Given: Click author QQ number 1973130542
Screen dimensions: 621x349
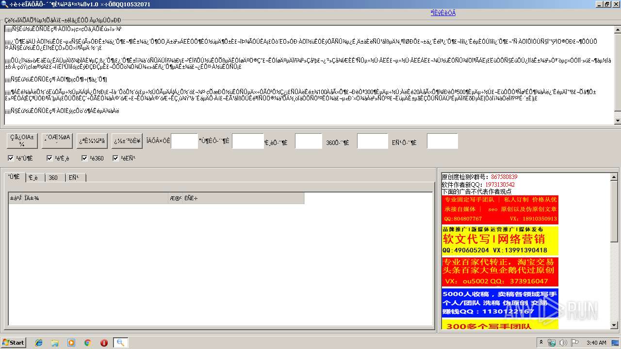Looking at the screenshot, I should coord(500,185).
